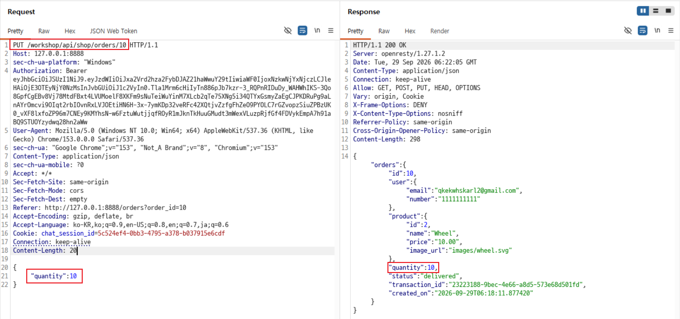Show newline characters in Response pane
This screenshot has width=680, height=319.
(657, 31)
